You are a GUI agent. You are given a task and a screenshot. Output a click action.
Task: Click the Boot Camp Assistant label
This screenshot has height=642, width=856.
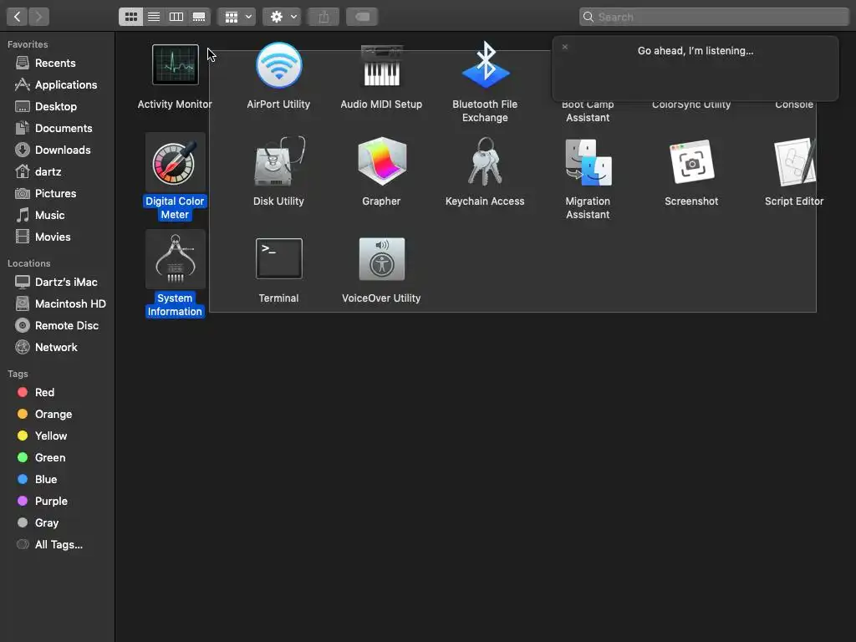[588, 111]
